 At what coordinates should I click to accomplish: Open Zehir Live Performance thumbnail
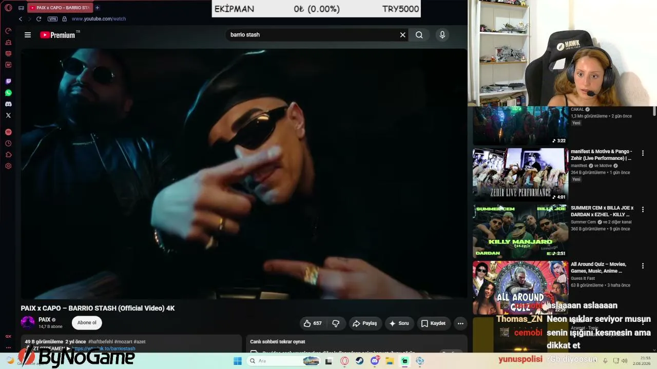point(520,174)
